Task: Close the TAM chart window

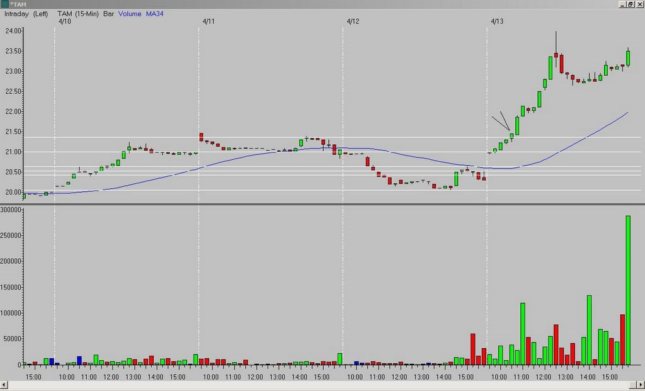Action: coord(639,4)
